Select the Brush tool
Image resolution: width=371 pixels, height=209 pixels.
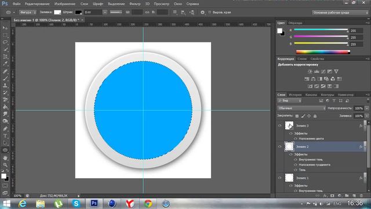click(x=5, y=78)
